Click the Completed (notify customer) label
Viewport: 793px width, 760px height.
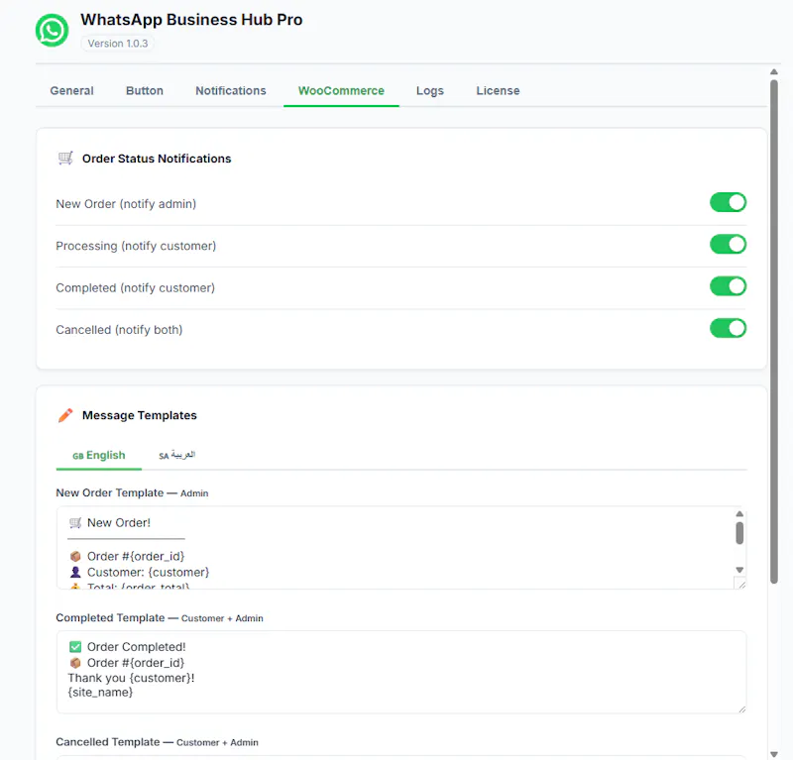click(135, 287)
